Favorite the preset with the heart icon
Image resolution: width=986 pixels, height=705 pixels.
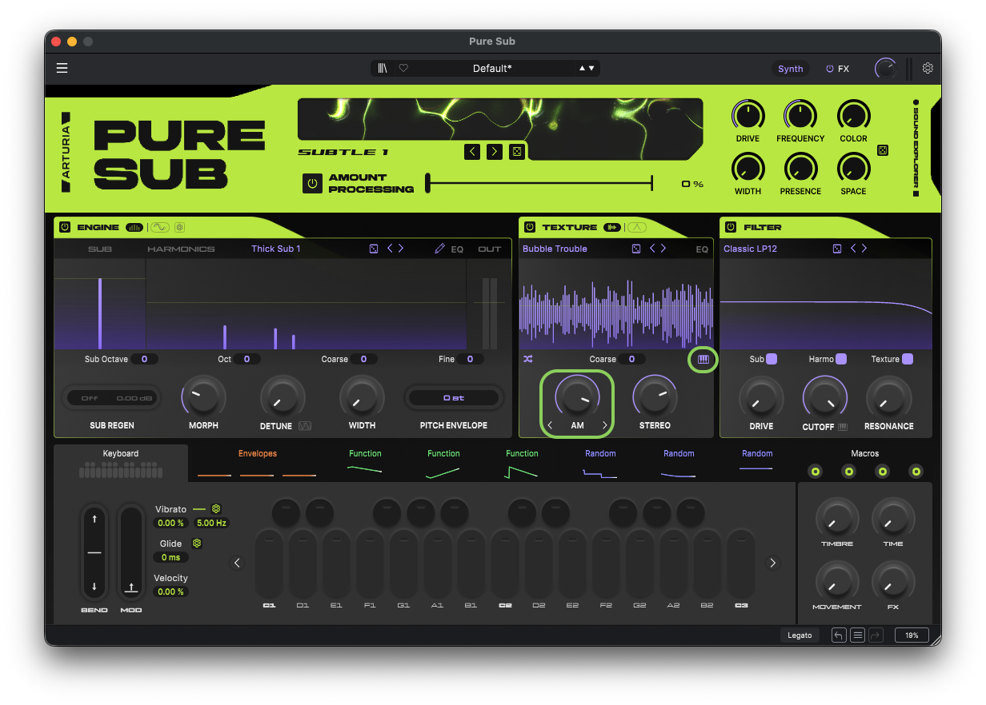click(403, 68)
